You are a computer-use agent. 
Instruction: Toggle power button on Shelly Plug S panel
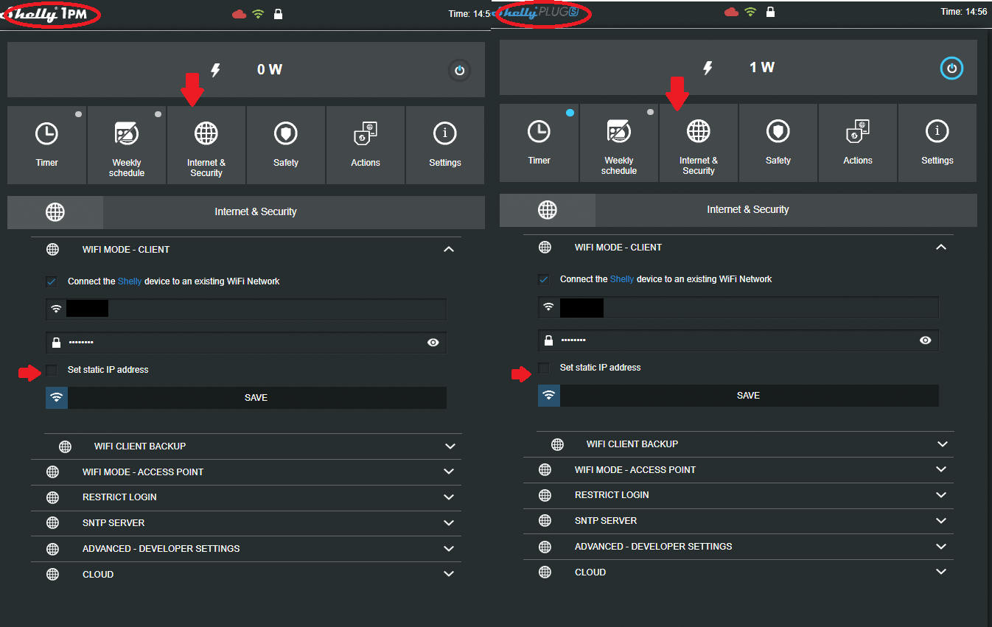[x=951, y=69]
